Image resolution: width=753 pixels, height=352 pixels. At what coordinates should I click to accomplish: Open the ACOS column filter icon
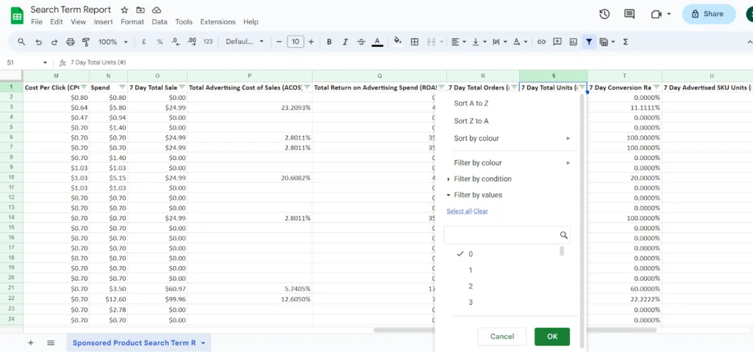(307, 87)
